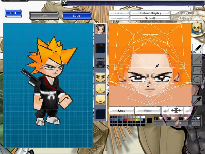Select the character portrait thumbnail
Image resolution: width=205 pixels, height=154 pixels.
[x=100, y=29]
